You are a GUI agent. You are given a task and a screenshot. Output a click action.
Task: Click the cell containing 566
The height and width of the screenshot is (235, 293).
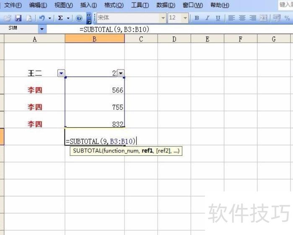pyautogui.click(x=95, y=86)
